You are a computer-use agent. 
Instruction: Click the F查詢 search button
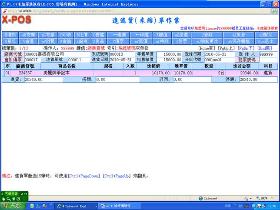[66, 41]
